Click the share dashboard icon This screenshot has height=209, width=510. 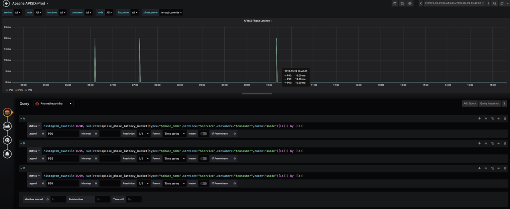pos(395,4)
